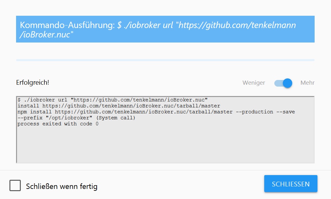
Task: Click the first line starting '$ ./iobroker url'
Action: pos(112,100)
